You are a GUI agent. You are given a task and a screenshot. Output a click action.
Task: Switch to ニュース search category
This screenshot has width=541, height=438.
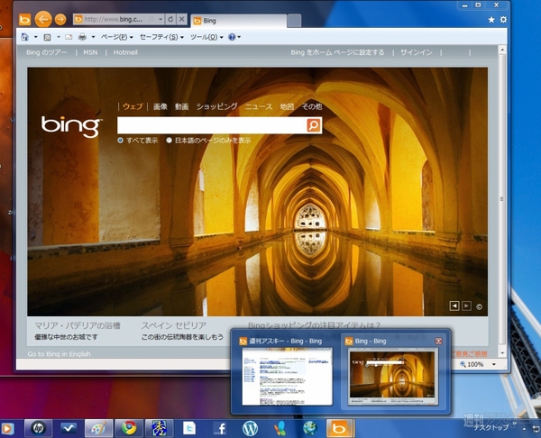pos(259,106)
